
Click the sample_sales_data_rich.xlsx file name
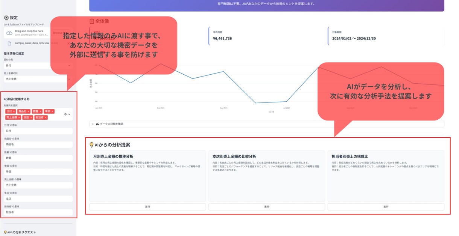click(32, 43)
